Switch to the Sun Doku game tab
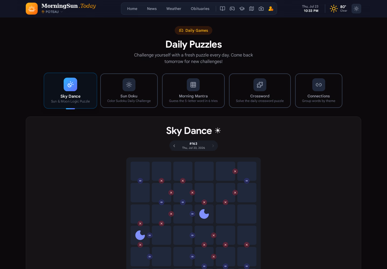This screenshot has height=269, width=387. coord(129,91)
